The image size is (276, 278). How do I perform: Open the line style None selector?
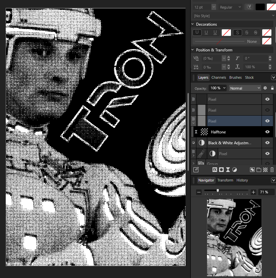226,41
